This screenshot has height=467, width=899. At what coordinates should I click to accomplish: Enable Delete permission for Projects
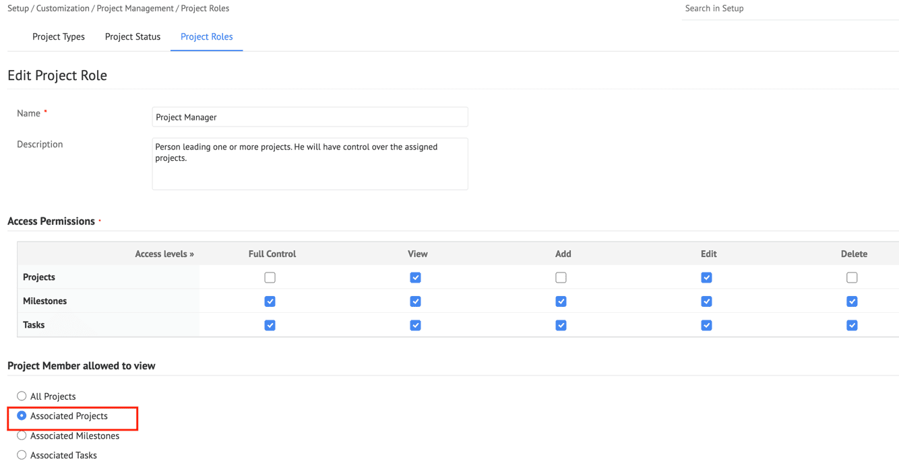coord(852,278)
